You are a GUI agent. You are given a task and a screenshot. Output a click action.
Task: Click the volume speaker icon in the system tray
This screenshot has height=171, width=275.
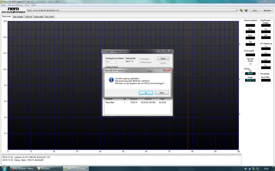coord(246,169)
